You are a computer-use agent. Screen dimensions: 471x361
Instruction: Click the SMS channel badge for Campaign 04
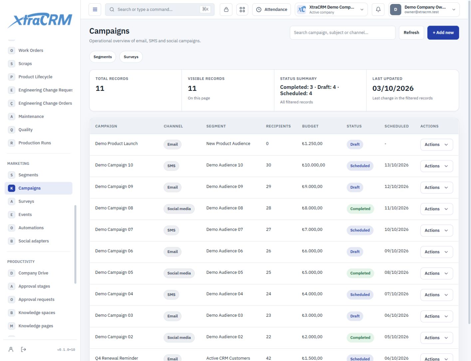(171, 295)
